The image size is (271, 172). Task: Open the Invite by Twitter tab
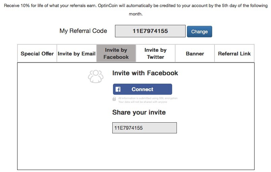(155, 53)
